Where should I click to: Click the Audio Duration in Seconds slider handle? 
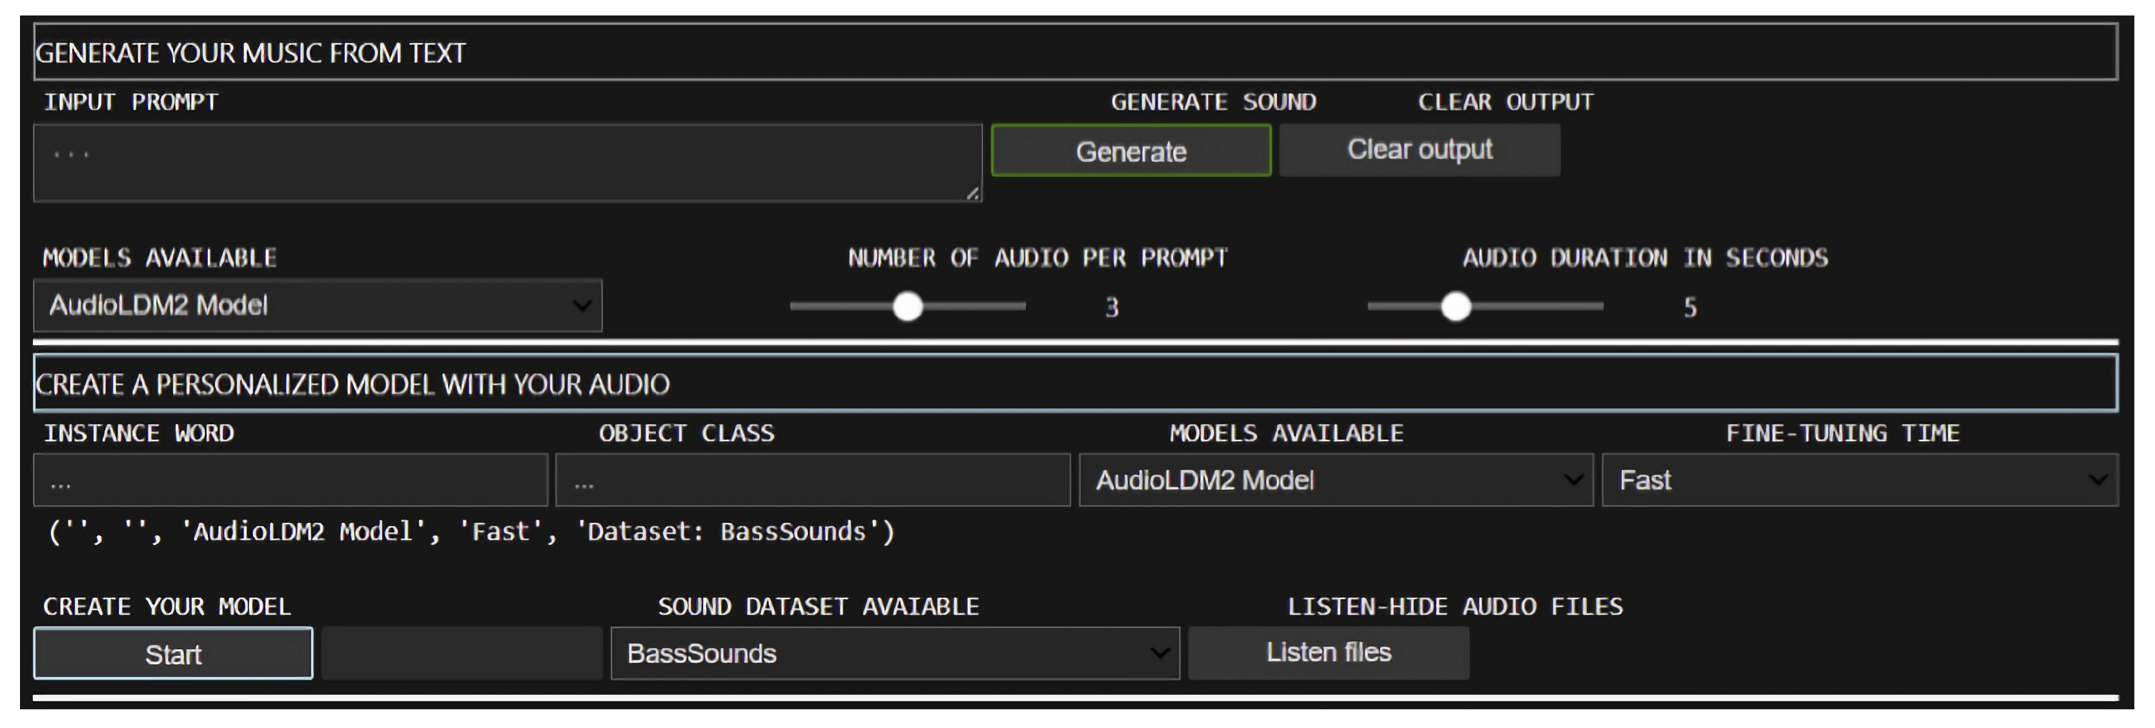pos(1456,307)
